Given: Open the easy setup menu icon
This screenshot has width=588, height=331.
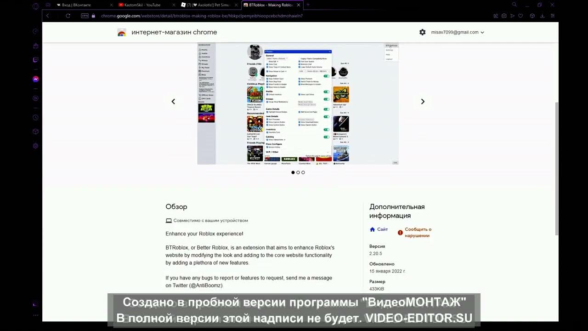Looking at the screenshot, I should [553, 16].
